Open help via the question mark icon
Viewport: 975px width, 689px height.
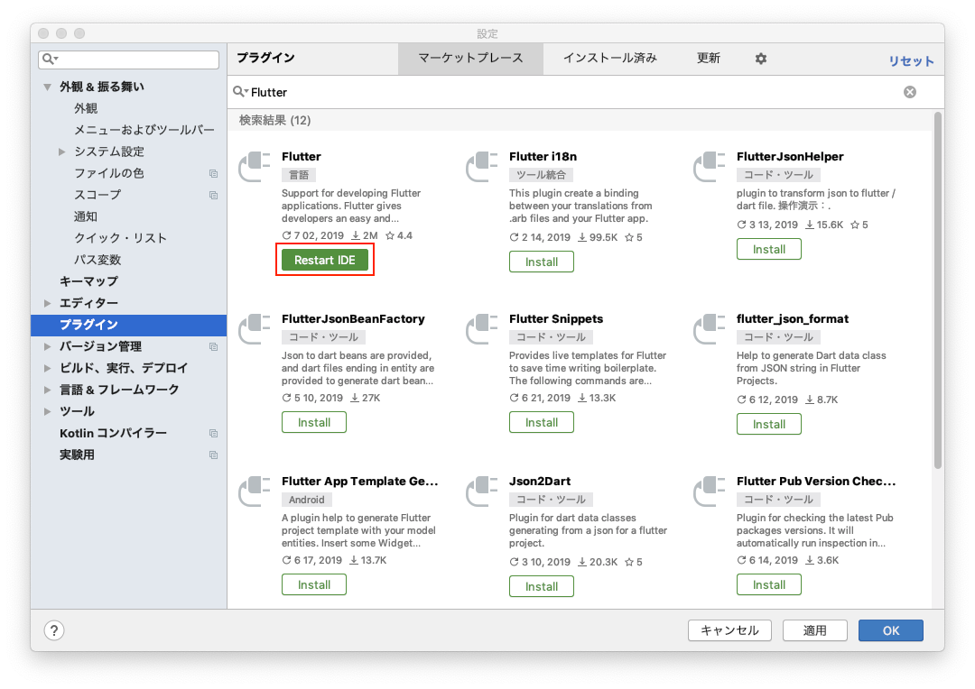[x=53, y=630]
